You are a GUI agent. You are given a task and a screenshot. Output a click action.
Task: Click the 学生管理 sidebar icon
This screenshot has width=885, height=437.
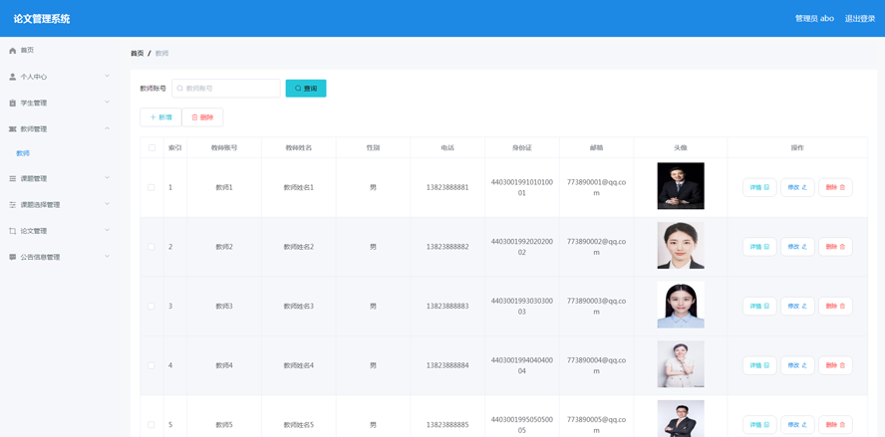point(13,104)
